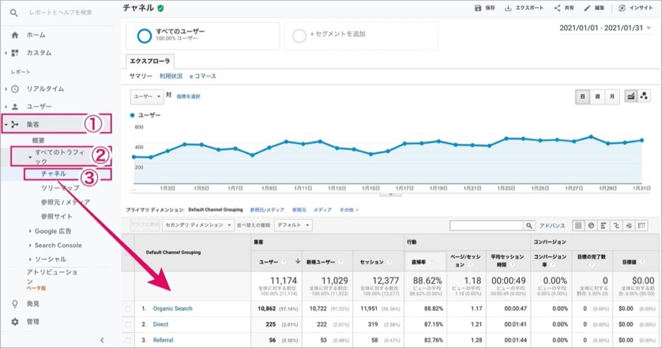Select the すべてのユーザー segment circle

[144, 36]
